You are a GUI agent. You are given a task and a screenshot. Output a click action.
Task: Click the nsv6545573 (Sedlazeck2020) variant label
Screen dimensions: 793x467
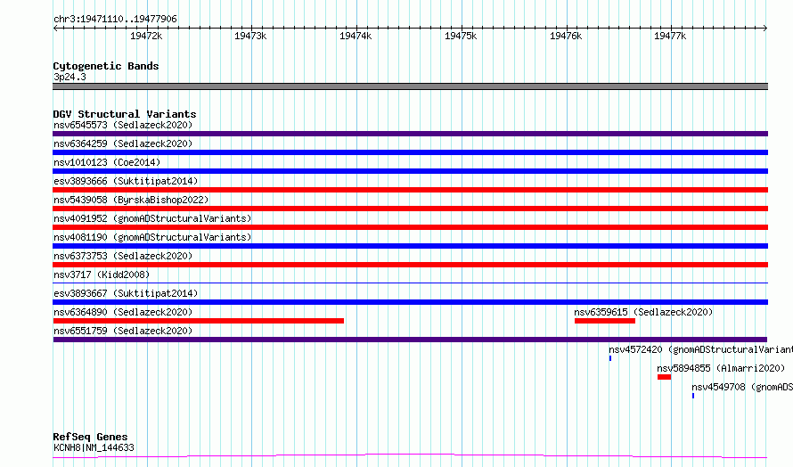click(x=123, y=125)
